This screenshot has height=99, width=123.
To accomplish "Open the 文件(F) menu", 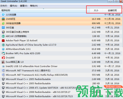I will point(4,6).
